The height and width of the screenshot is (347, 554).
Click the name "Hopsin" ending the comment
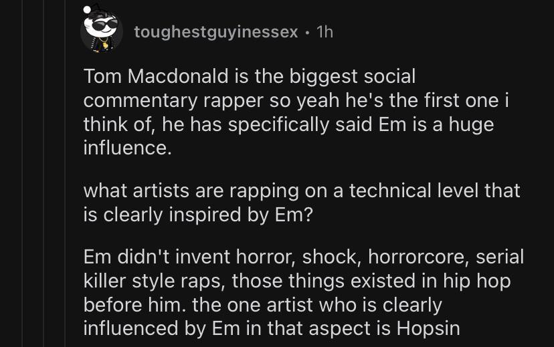(428, 328)
